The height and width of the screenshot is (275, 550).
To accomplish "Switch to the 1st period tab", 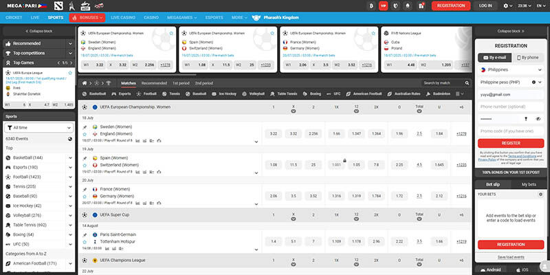I will (x=181, y=83).
